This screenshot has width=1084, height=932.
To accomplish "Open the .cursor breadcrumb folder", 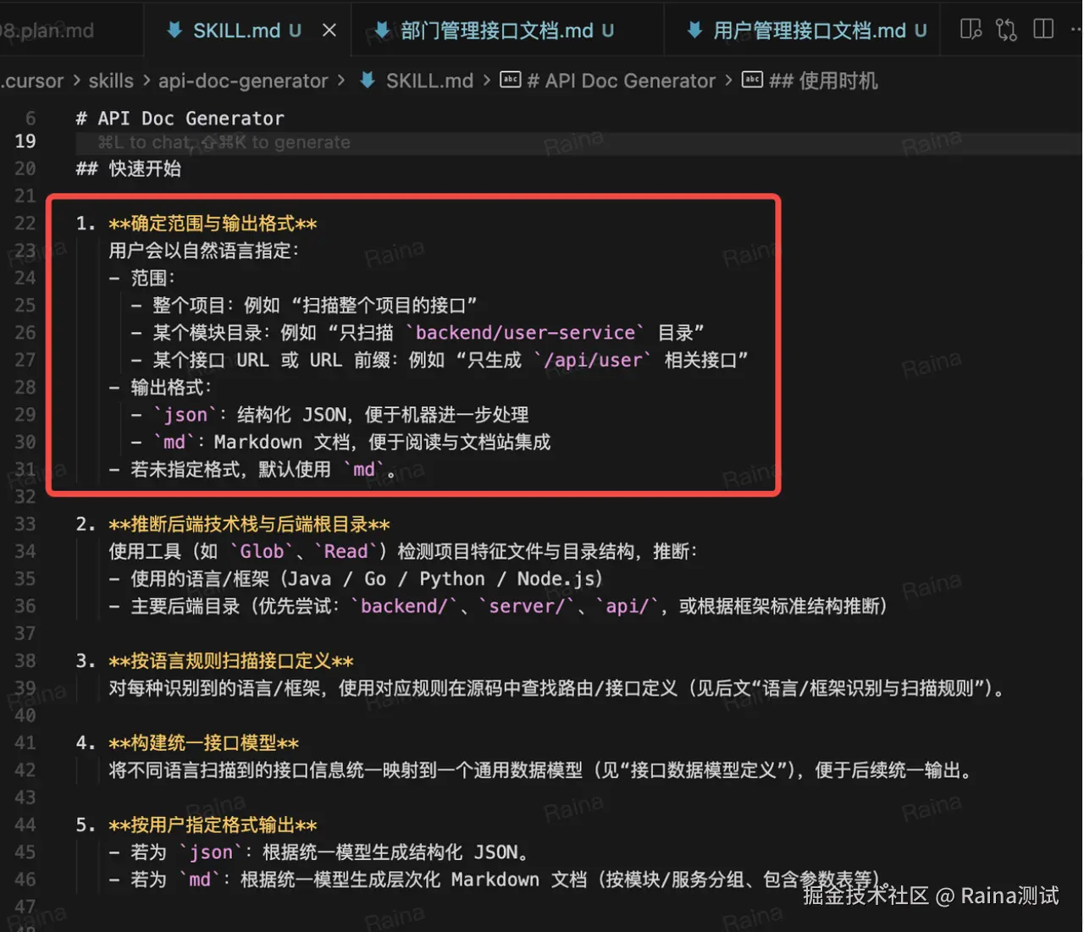I will coord(32,80).
